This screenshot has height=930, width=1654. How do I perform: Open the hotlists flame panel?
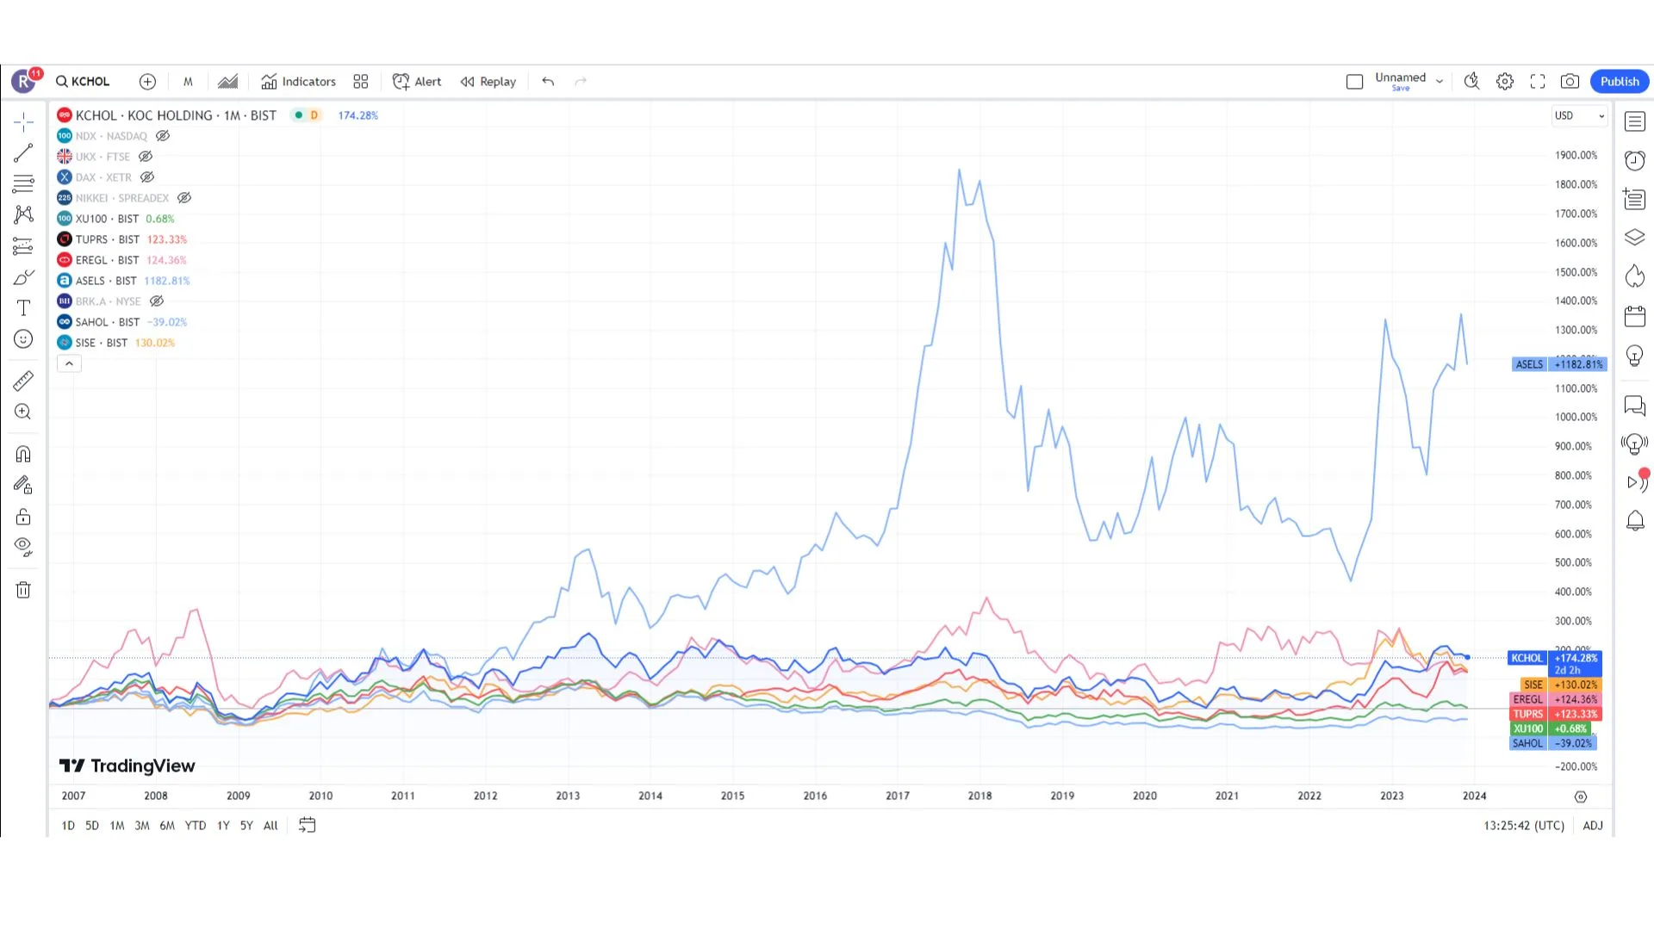[1635, 276]
